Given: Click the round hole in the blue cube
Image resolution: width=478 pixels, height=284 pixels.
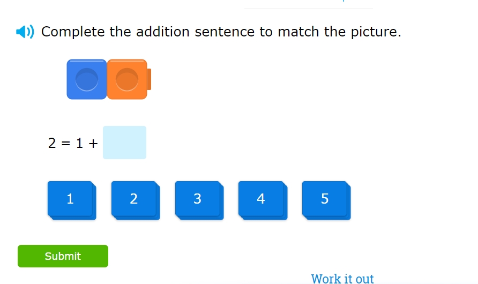Looking at the screenshot, I should 86,78.
